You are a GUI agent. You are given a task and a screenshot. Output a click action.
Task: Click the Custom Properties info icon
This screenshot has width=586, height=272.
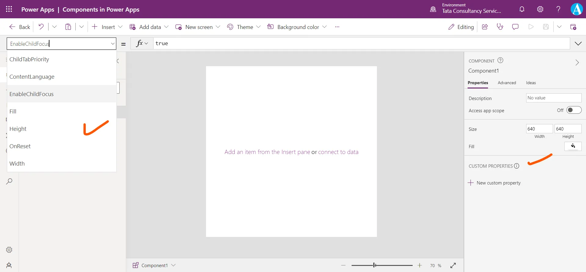click(x=516, y=166)
